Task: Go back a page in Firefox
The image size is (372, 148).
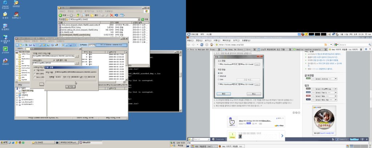Action: pos(189,45)
